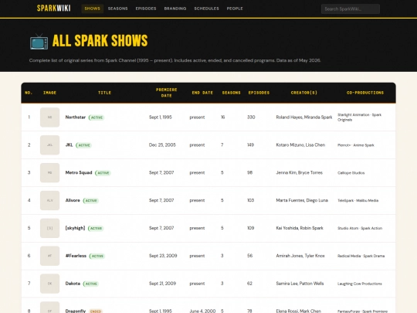Open the [skyhigh] title link
Viewport: 417px width, 313px height.
coord(75,228)
